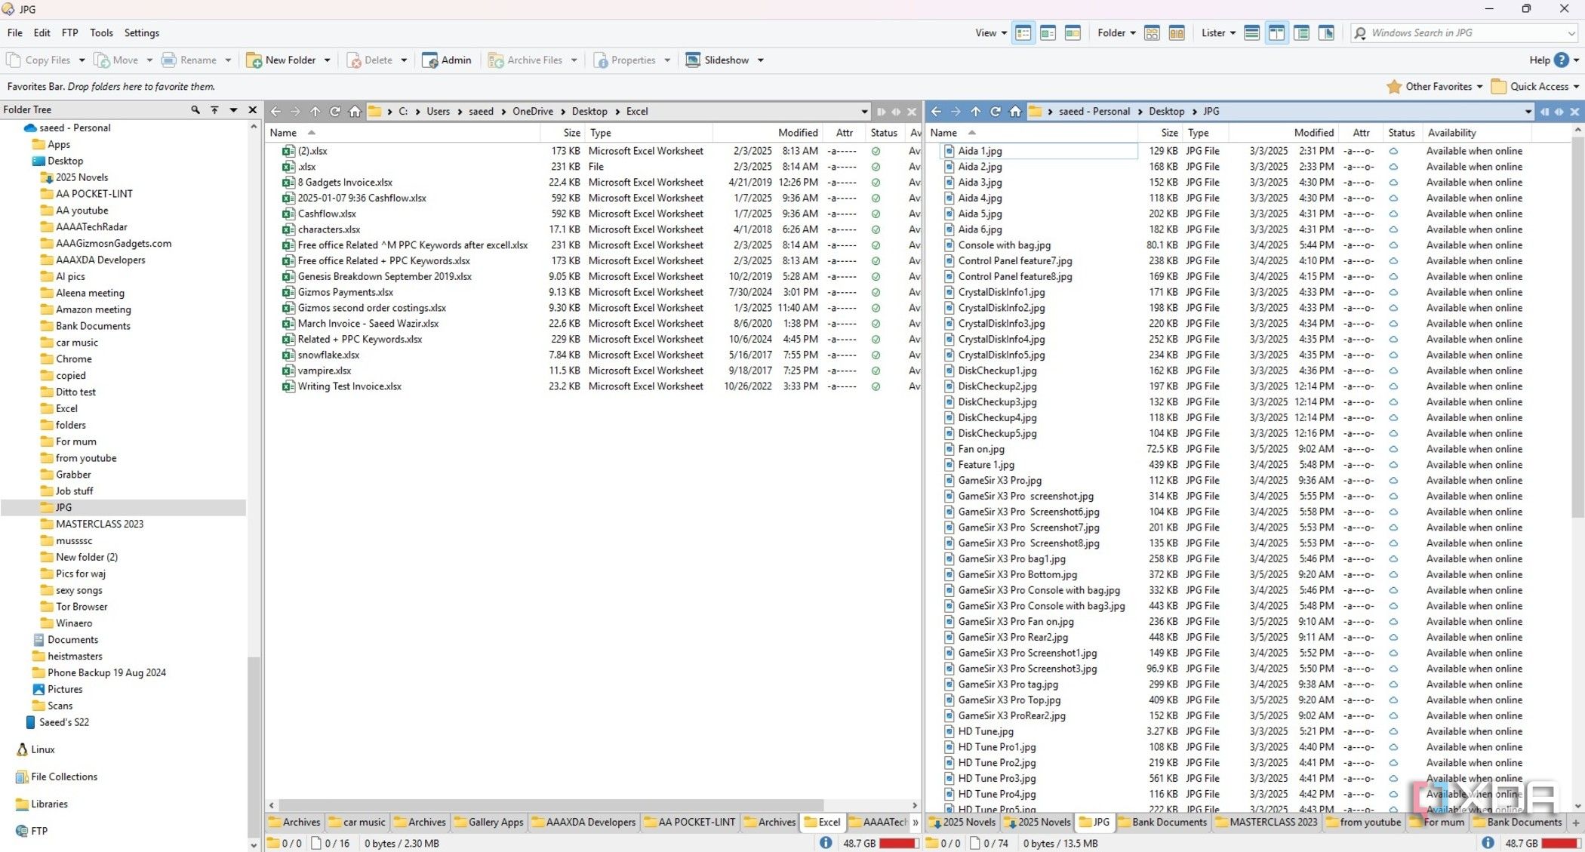Image resolution: width=1585 pixels, height=852 pixels.
Task: Toggle the viewer pane icon
Action: coord(1326,33)
